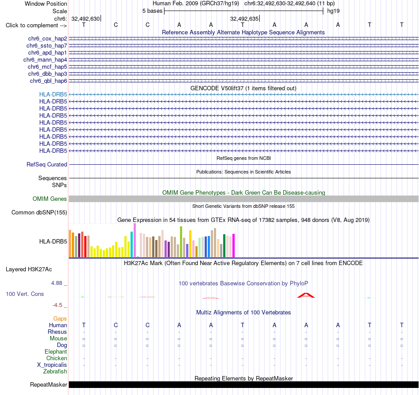Click the tall violet bar in GTEx chart
The width and height of the screenshot is (419, 395).
click(135, 240)
